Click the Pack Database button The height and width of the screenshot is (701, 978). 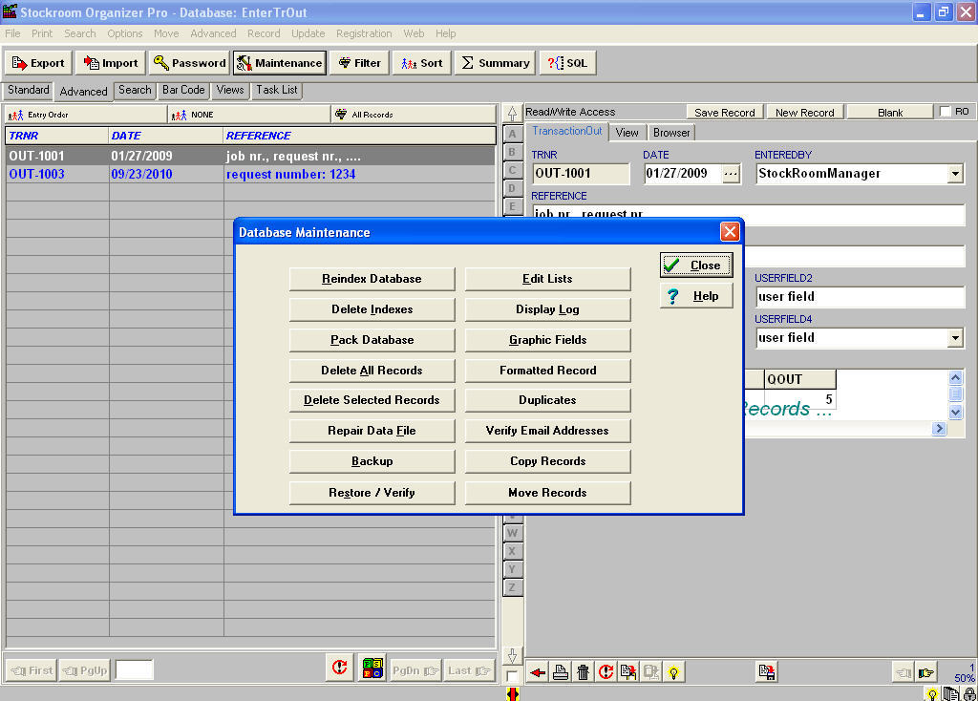[372, 340]
